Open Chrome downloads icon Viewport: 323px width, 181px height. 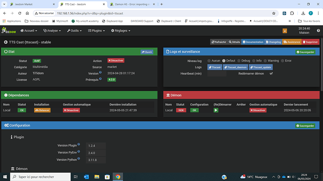click(303, 14)
